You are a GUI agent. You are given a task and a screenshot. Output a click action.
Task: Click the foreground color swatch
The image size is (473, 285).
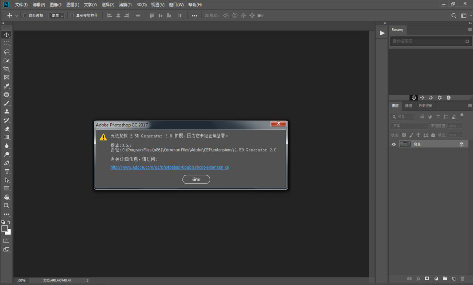pos(5,229)
